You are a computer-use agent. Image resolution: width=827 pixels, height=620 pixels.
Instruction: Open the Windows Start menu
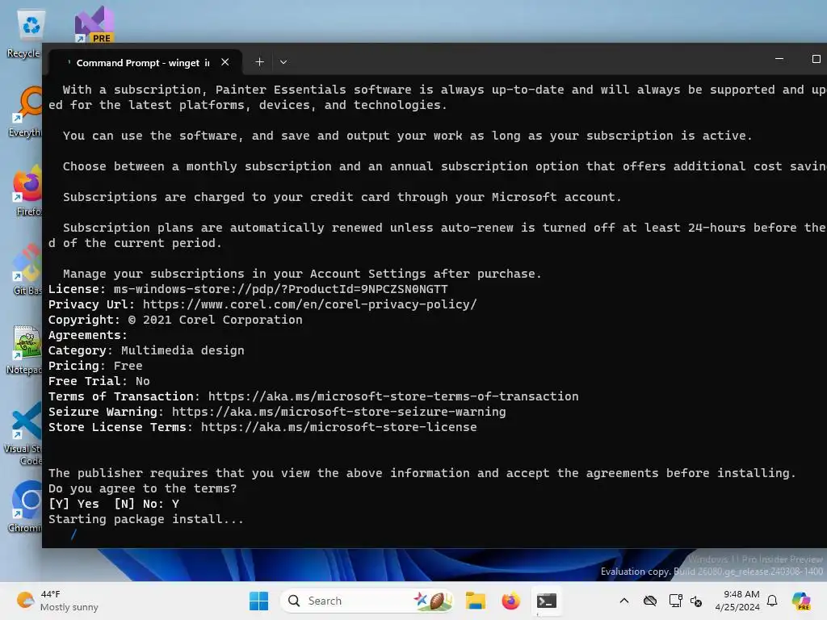(258, 601)
